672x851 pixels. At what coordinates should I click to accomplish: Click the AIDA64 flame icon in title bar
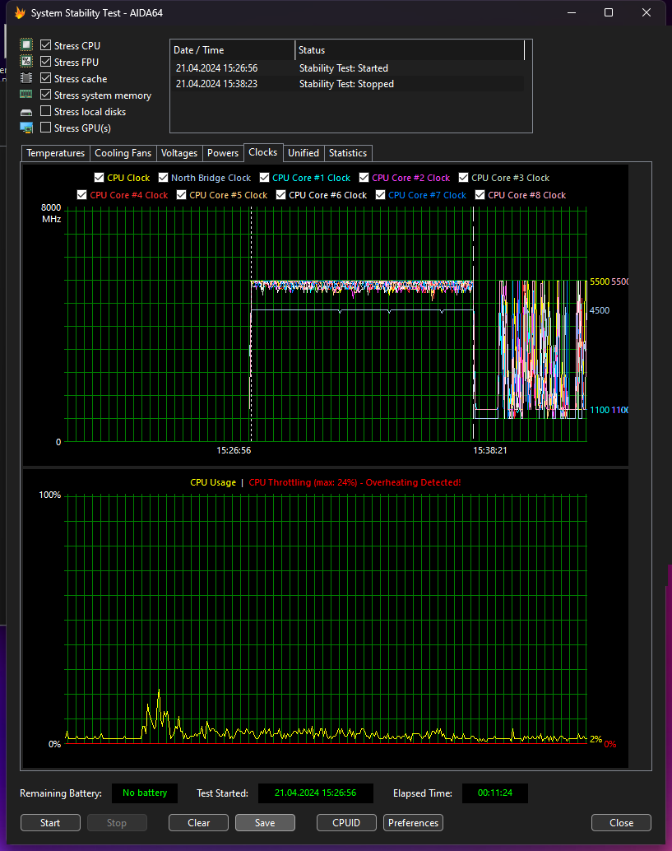(20, 13)
